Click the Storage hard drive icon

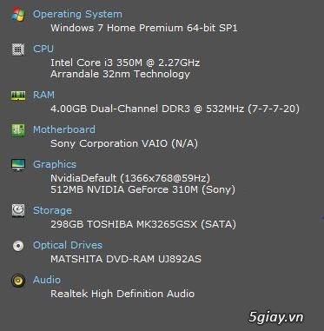[18, 210]
